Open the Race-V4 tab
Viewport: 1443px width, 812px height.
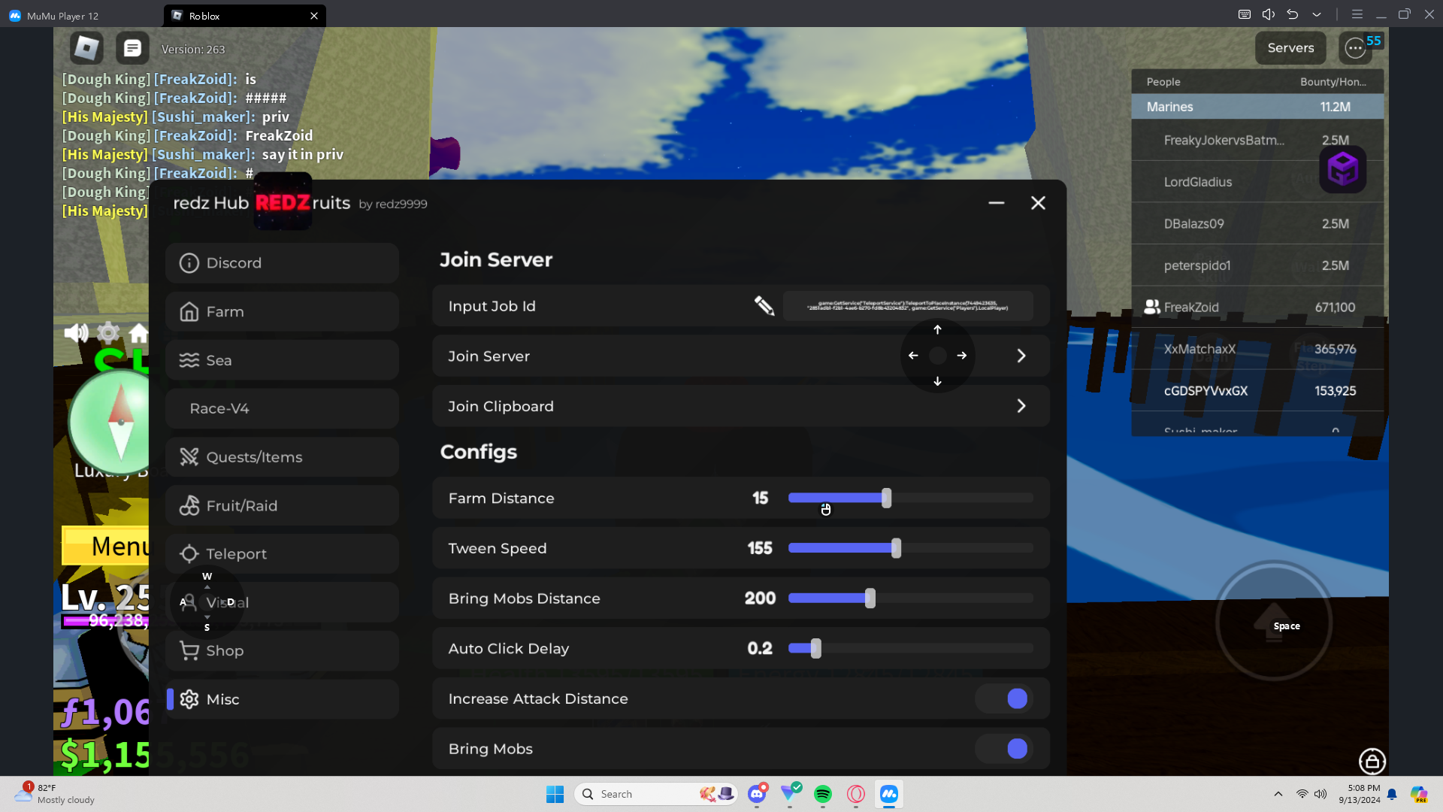click(282, 408)
